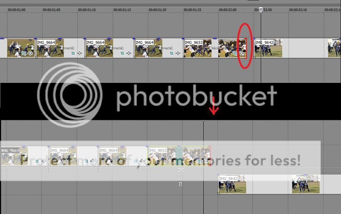Image resolution: width=341 pixels, height=214 pixels.
Task: Click the playhead handle on the time ruler
Action: 261,10
